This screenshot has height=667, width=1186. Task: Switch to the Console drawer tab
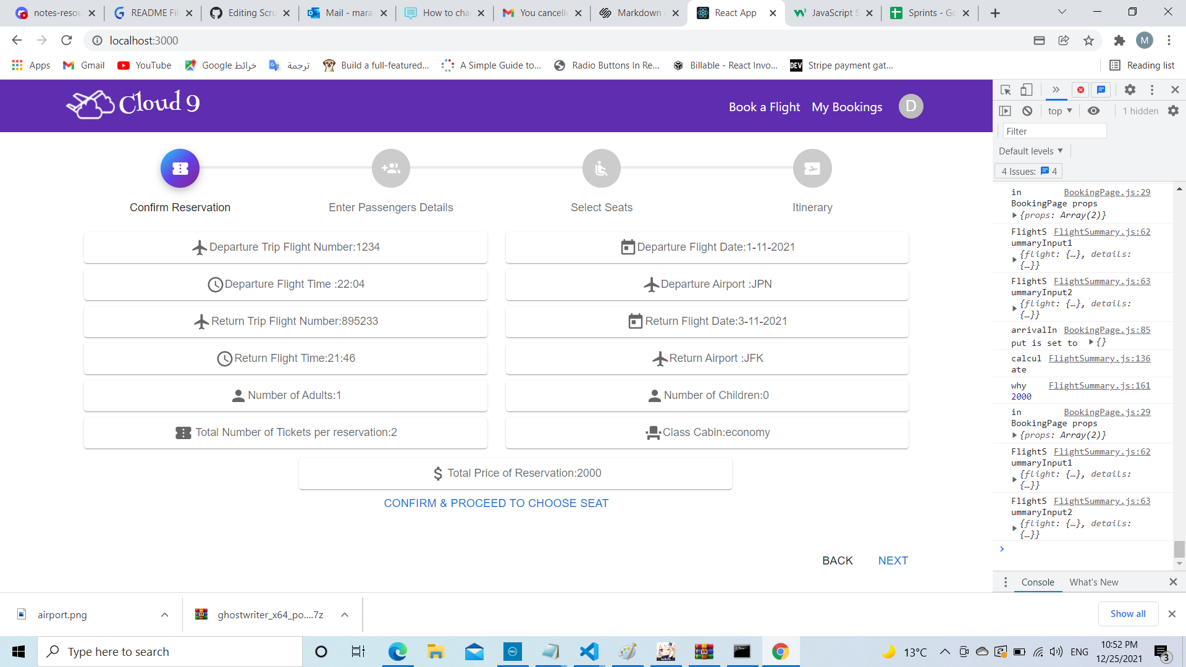[x=1038, y=582]
